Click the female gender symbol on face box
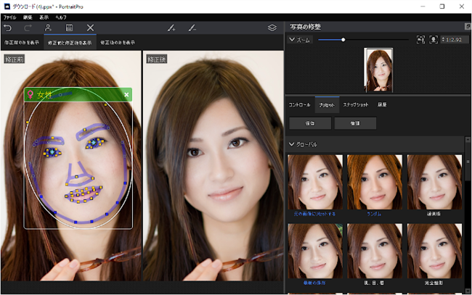Viewport: 472px width, 295px height. tap(30, 95)
